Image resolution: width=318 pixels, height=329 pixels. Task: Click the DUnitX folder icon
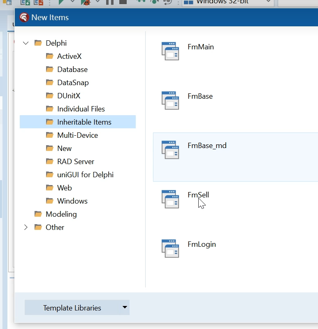pos(50,96)
